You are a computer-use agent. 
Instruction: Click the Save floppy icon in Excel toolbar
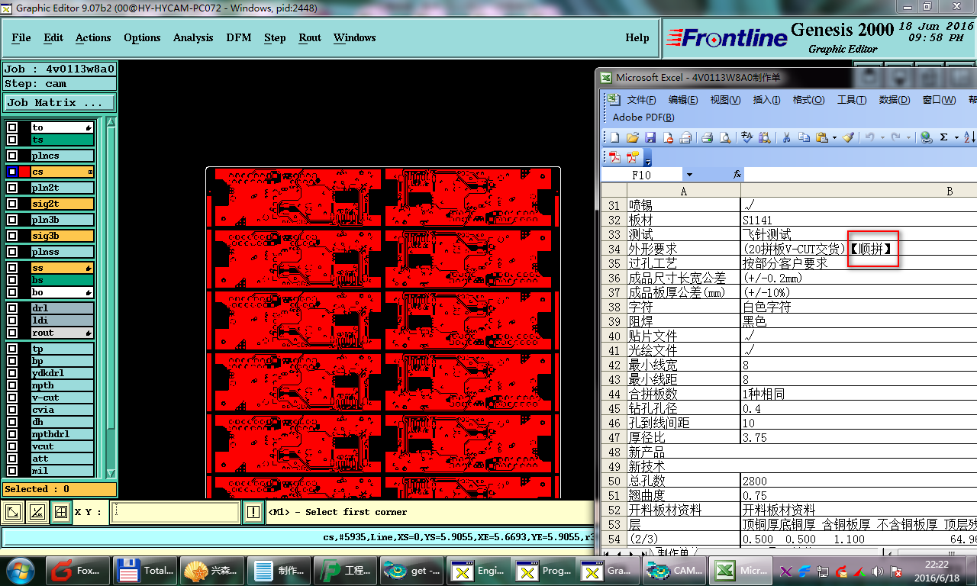pyautogui.click(x=650, y=137)
